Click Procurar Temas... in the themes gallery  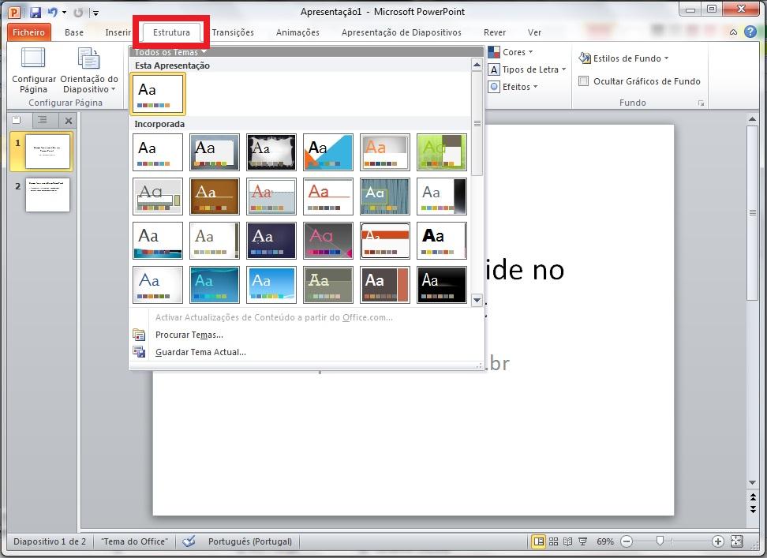pyautogui.click(x=189, y=335)
